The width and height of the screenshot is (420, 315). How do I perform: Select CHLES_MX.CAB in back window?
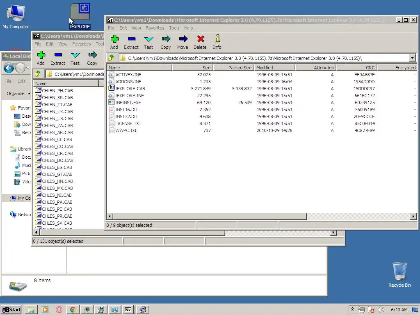[54, 188]
